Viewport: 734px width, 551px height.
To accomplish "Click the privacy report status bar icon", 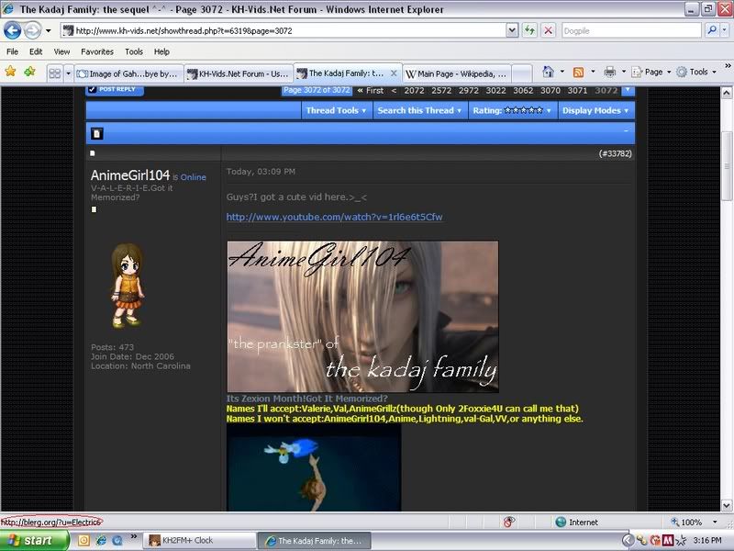I will click(x=509, y=522).
